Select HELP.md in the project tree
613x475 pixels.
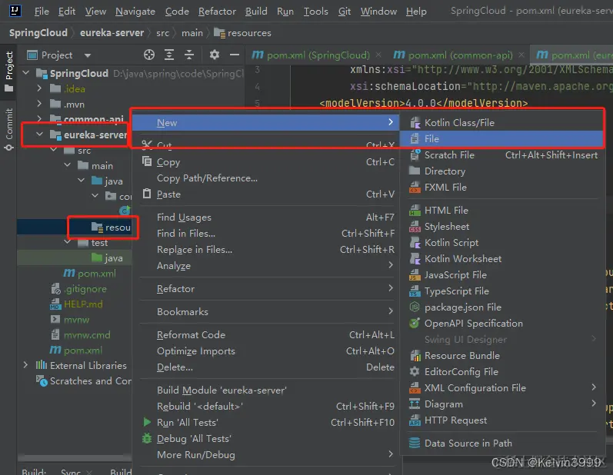tap(83, 304)
